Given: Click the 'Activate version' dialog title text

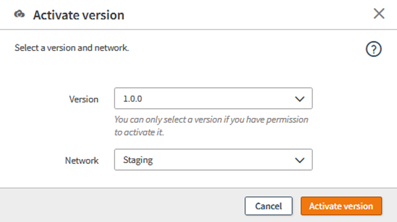Looking at the screenshot, I should [78, 15].
